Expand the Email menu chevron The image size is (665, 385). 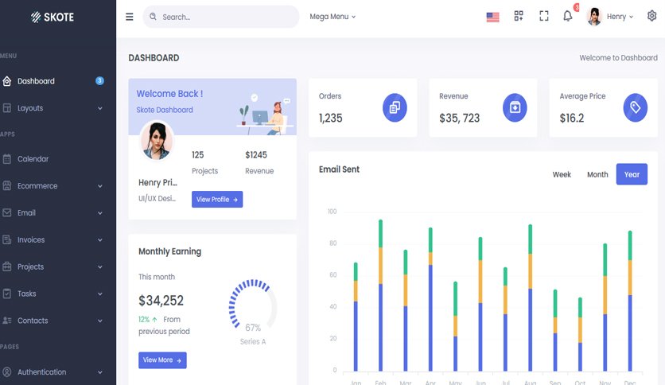[x=100, y=213]
